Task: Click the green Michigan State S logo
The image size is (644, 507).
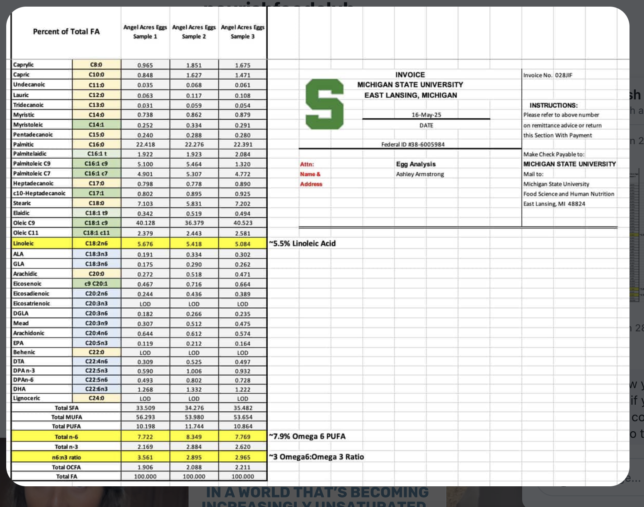Action: coord(324,104)
